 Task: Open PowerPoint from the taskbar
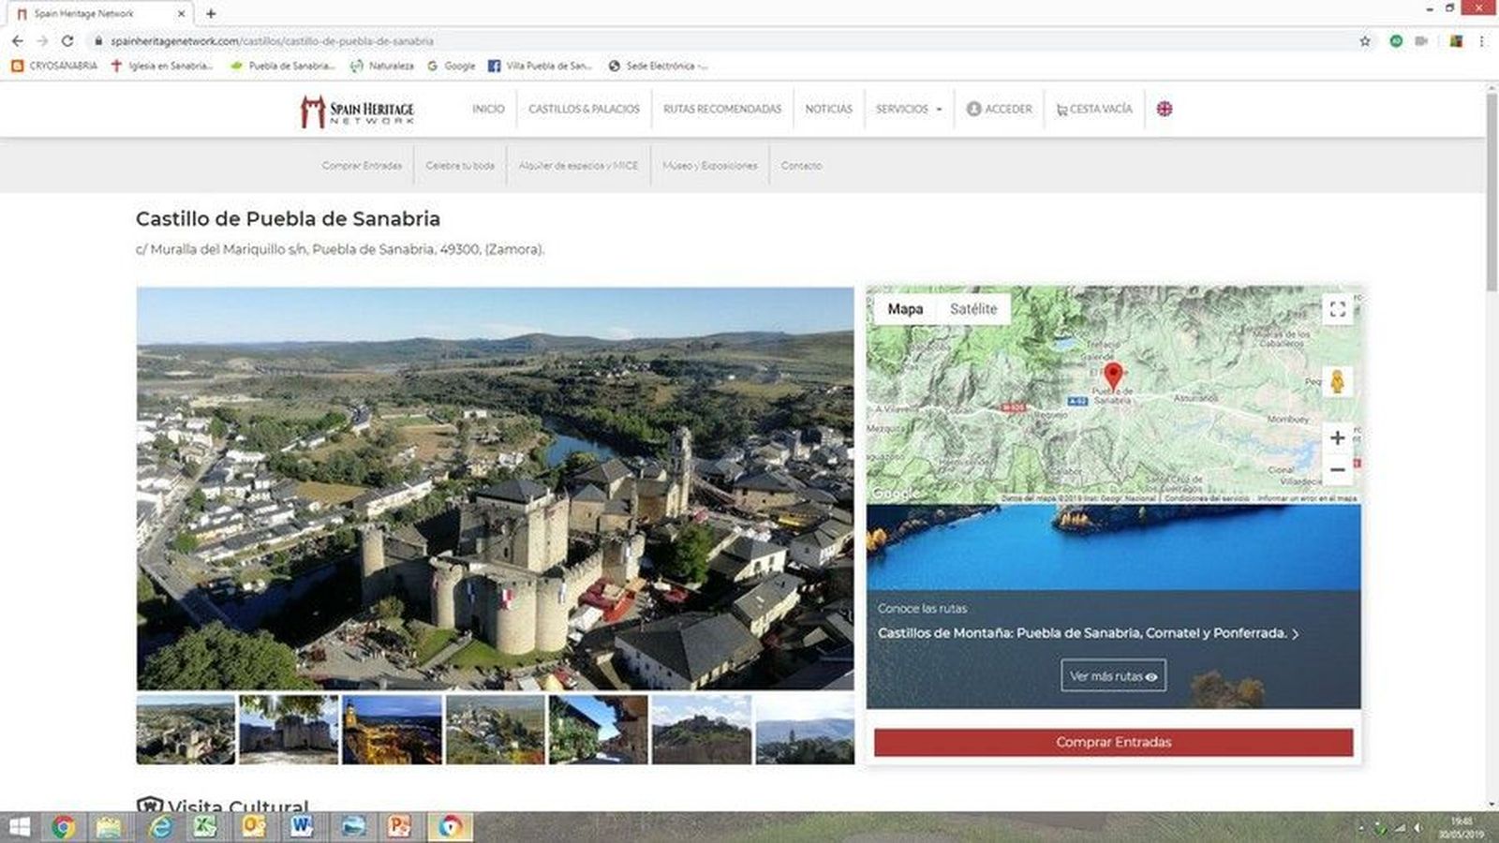[x=397, y=826]
